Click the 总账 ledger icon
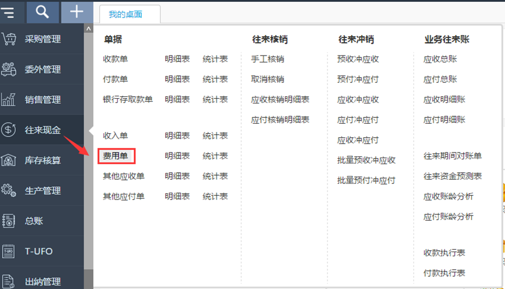This screenshot has height=289, width=505. [x=8, y=221]
